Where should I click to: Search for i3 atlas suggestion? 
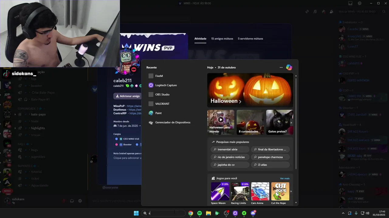pyautogui.click(x=270, y=165)
